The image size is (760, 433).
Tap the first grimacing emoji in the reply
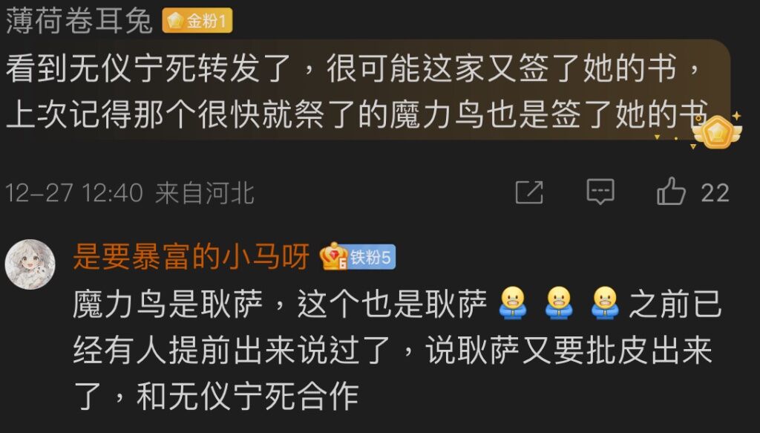coord(512,303)
